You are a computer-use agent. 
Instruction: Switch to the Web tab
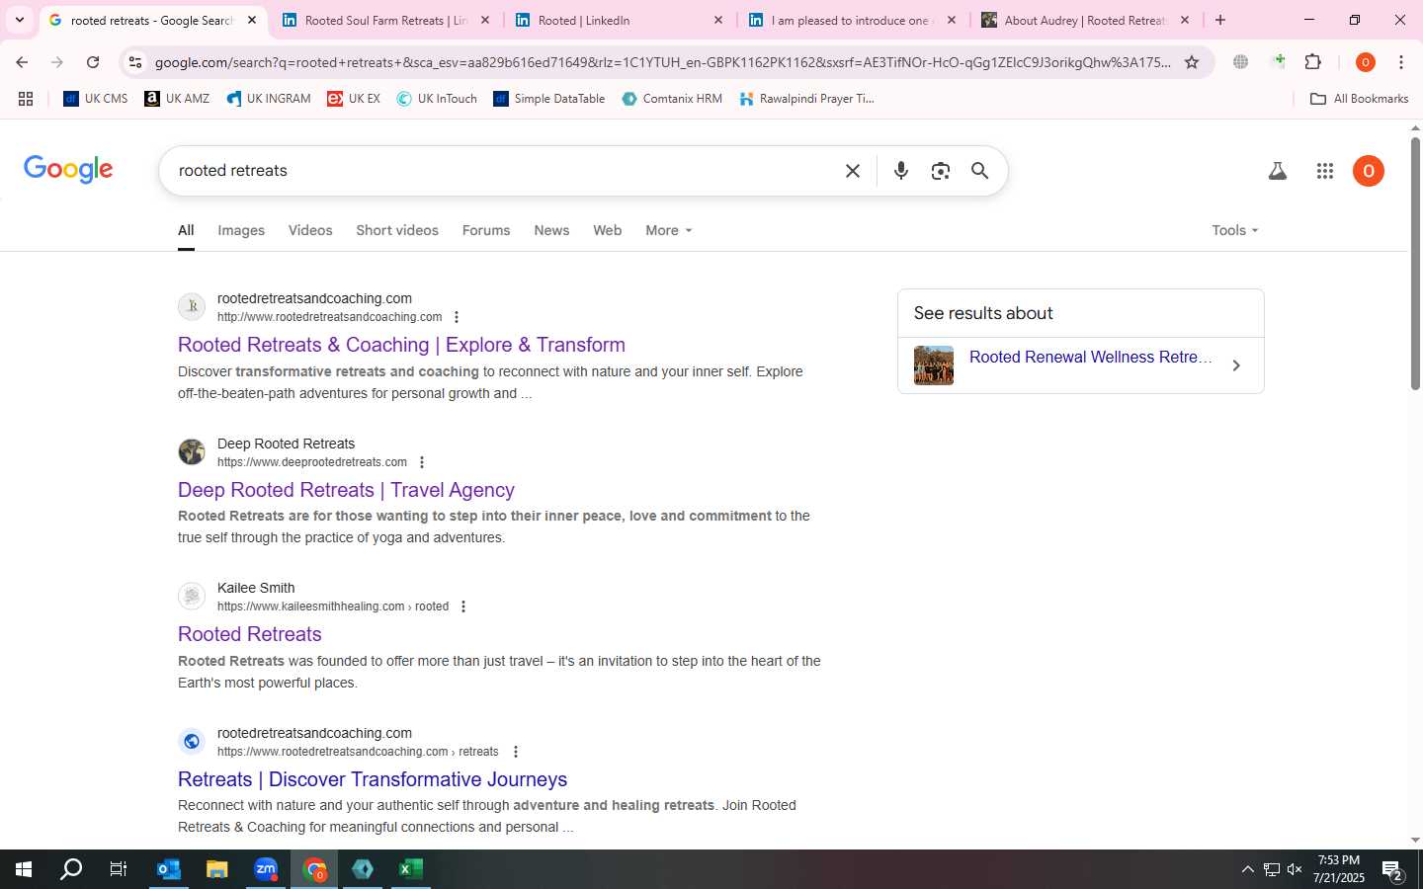[608, 230]
